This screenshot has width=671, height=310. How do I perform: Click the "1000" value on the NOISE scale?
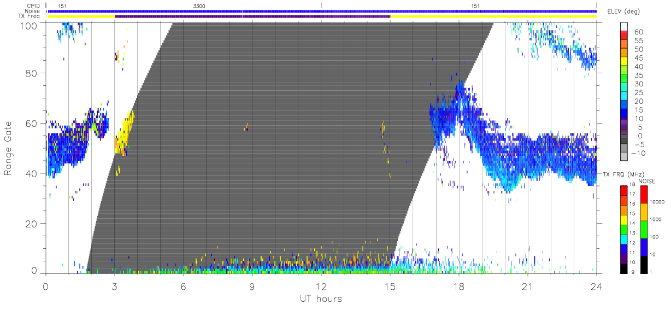pos(655,218)
